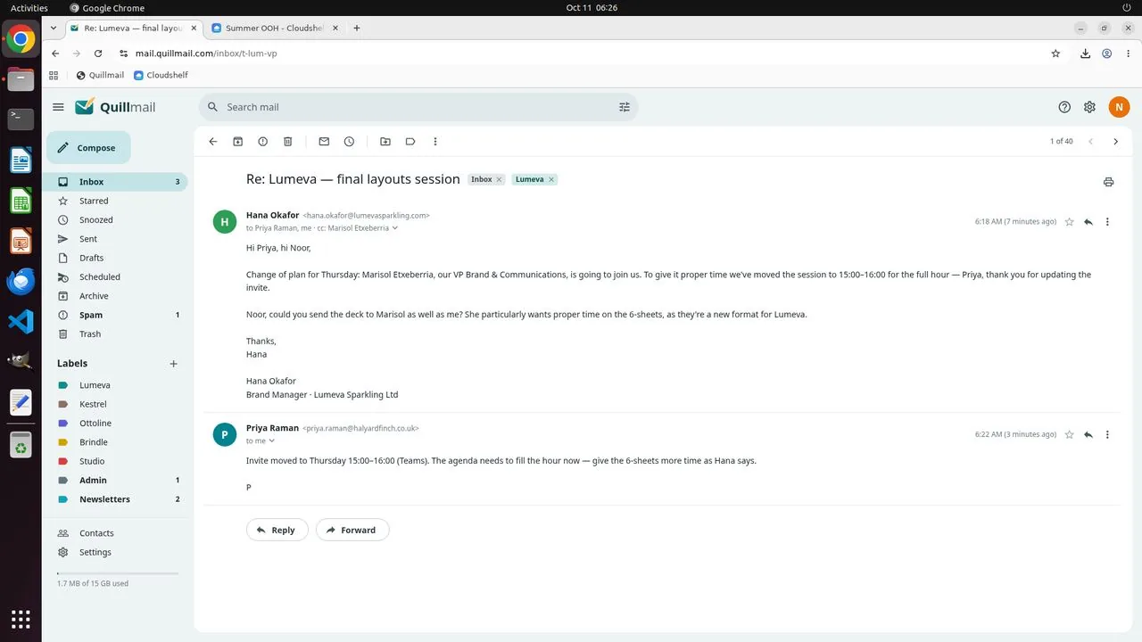
Task: Open the label-as tag icon
Action: pyautogui.click(x=410, y=142)
